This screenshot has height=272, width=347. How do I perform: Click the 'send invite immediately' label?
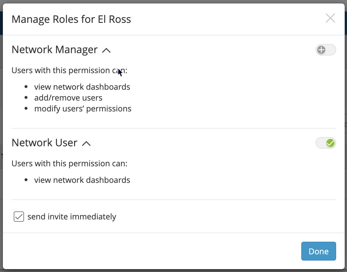coord(72,217)
